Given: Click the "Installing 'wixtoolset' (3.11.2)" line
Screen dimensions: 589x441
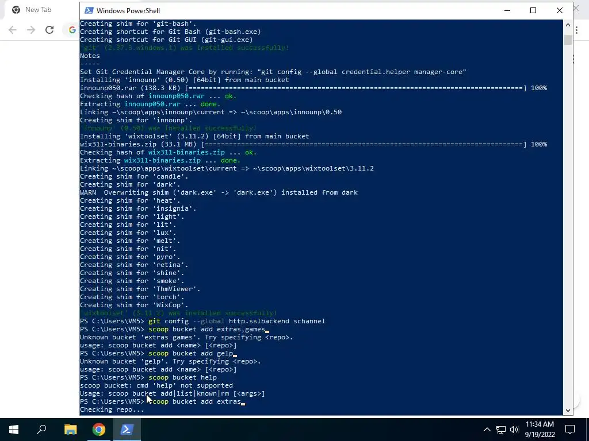Looking at the screenshot, I should pyautogui.click(x=194, y=136).
